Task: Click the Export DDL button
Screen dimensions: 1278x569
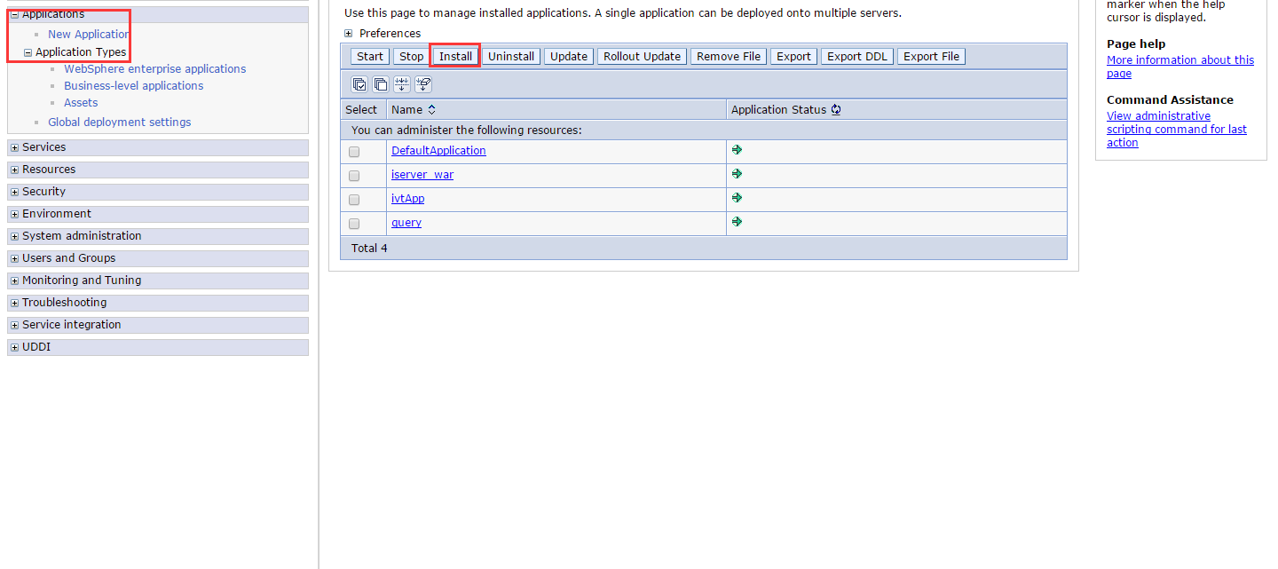Action: coord(857,56)
